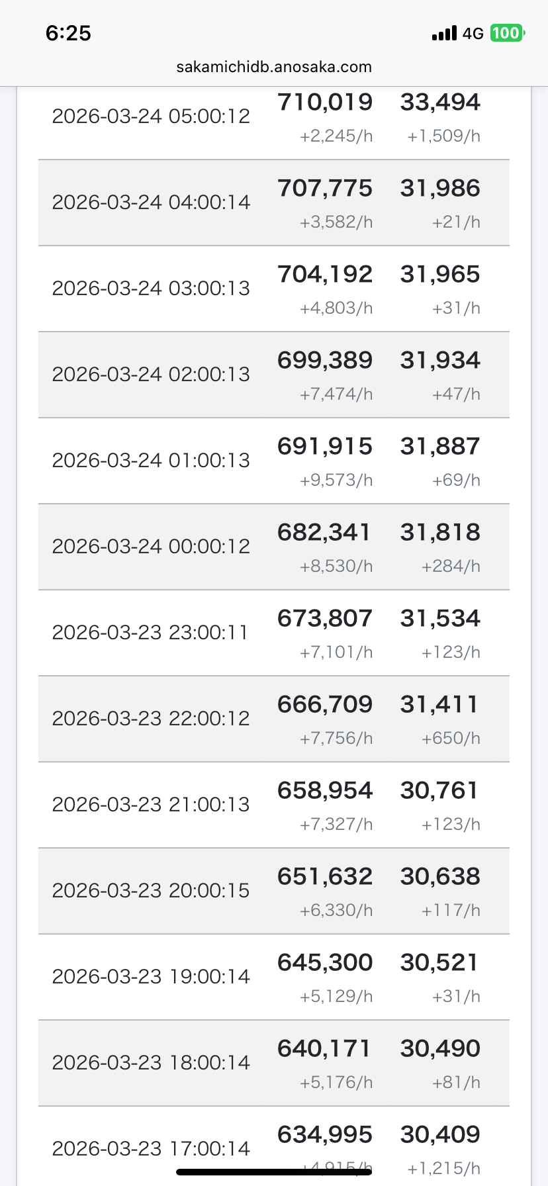
Task: Select the 2026-03-24 04:00:14 row timestamp
Action: 151,203
